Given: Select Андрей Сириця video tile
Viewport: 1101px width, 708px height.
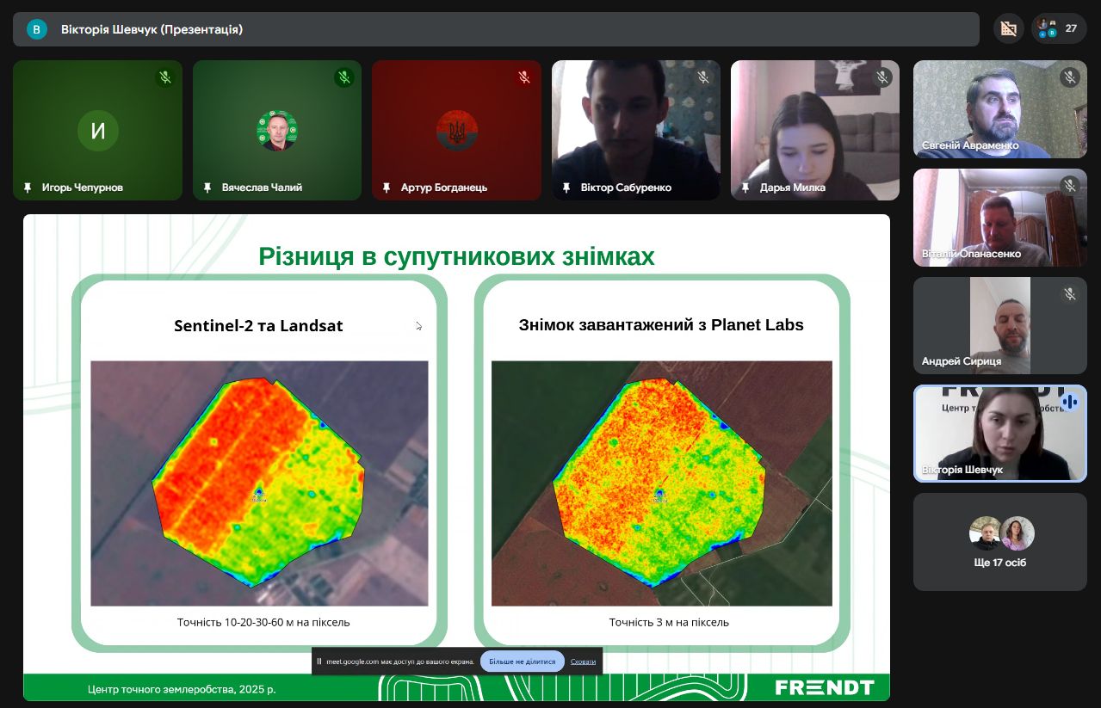Looking at the screenshot, I should [999, 325].
